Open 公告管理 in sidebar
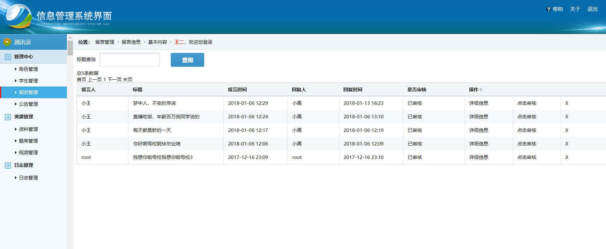The height and width of the screenshot is (249, 606). (28, 104)
